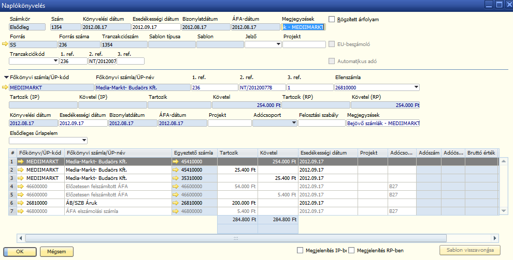Minimize the Naplókönyvelés window

click(489, 5)
